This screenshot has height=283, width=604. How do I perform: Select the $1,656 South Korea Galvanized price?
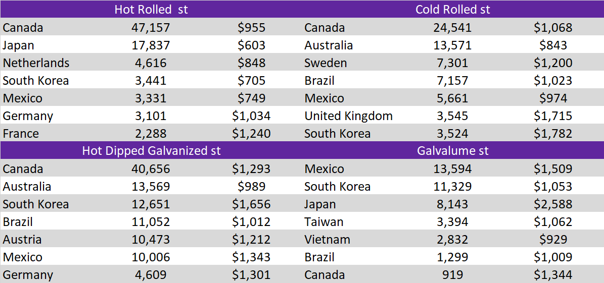click(251, 204)
